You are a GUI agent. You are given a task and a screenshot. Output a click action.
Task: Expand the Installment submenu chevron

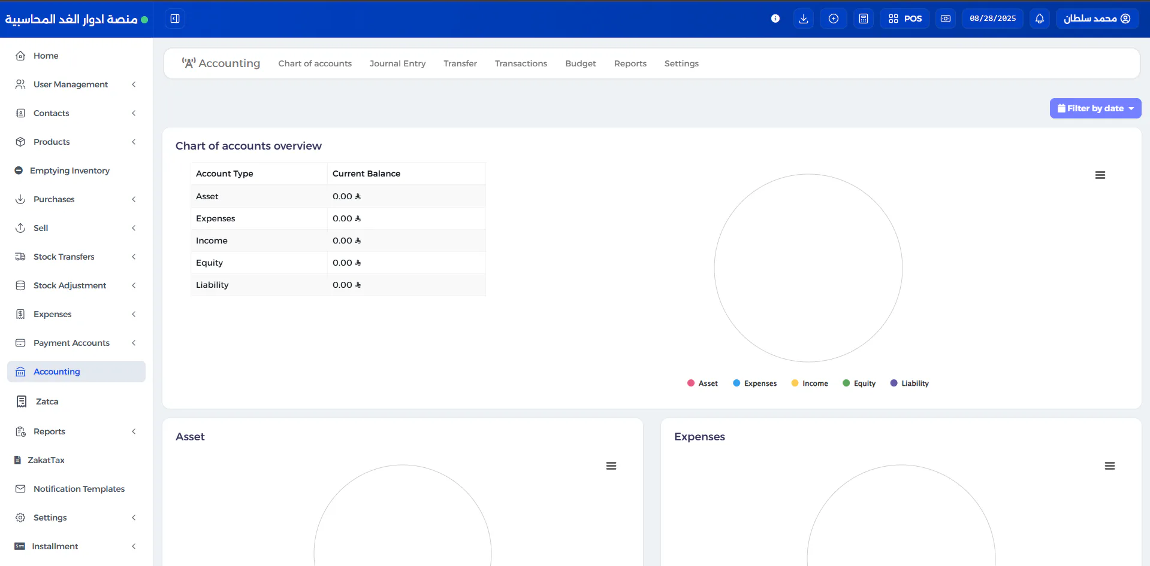(134, 546)
